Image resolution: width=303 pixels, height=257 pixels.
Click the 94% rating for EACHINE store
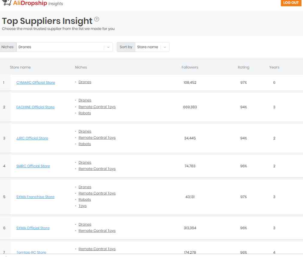pyautogui.click(x=243, y=107)
